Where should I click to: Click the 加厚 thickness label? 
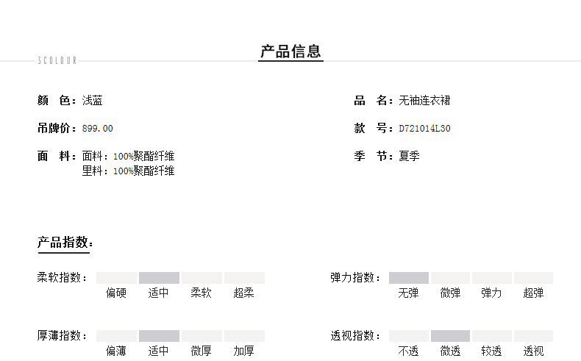[243, 351]
